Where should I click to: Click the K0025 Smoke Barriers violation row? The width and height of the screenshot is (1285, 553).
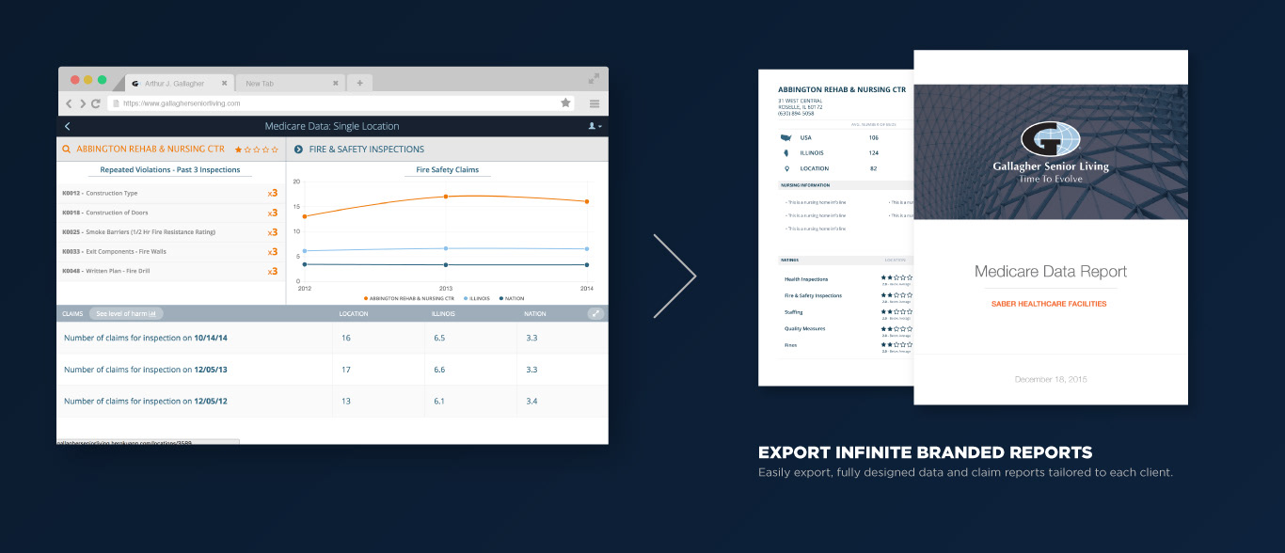click(x=170, y=232)
